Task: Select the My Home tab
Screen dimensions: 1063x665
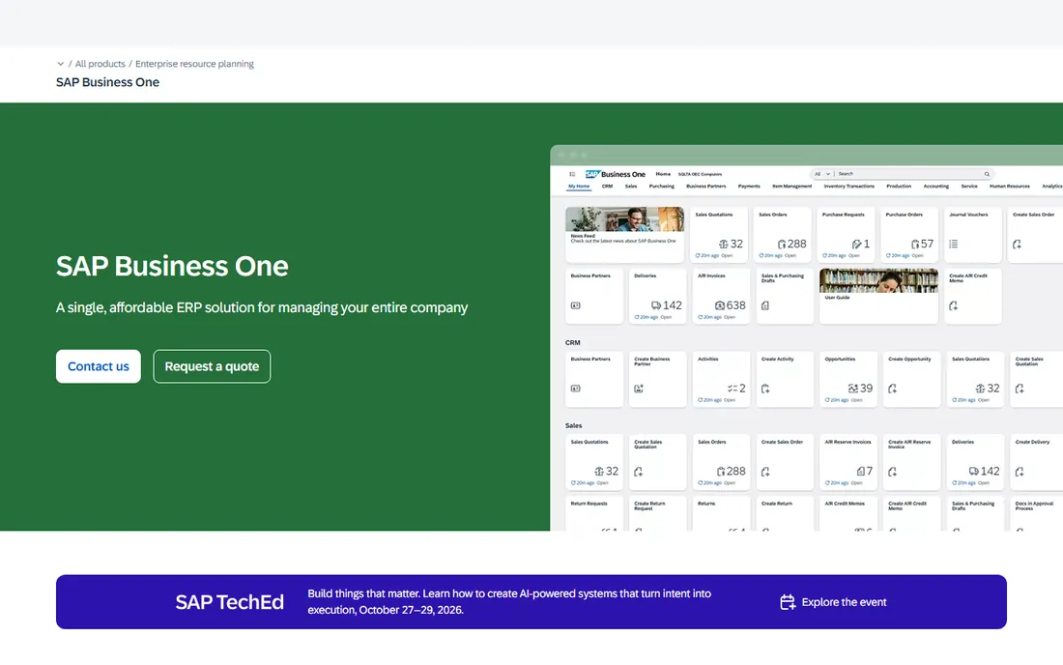Action: coord(579,186)
